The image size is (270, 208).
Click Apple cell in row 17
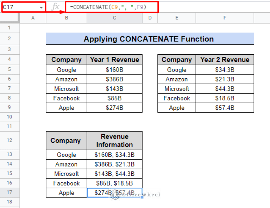coord(67,193)
